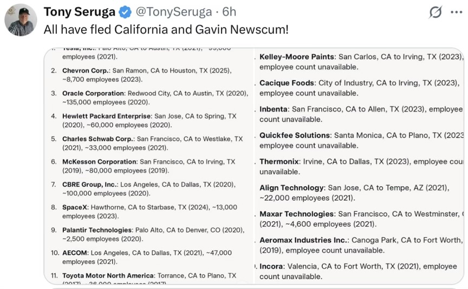Click the Align Technology entry

[354, 193]
